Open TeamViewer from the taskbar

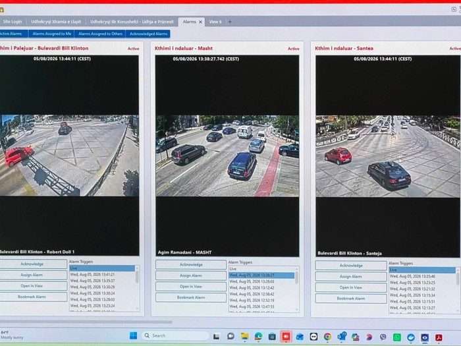point(313,337)
